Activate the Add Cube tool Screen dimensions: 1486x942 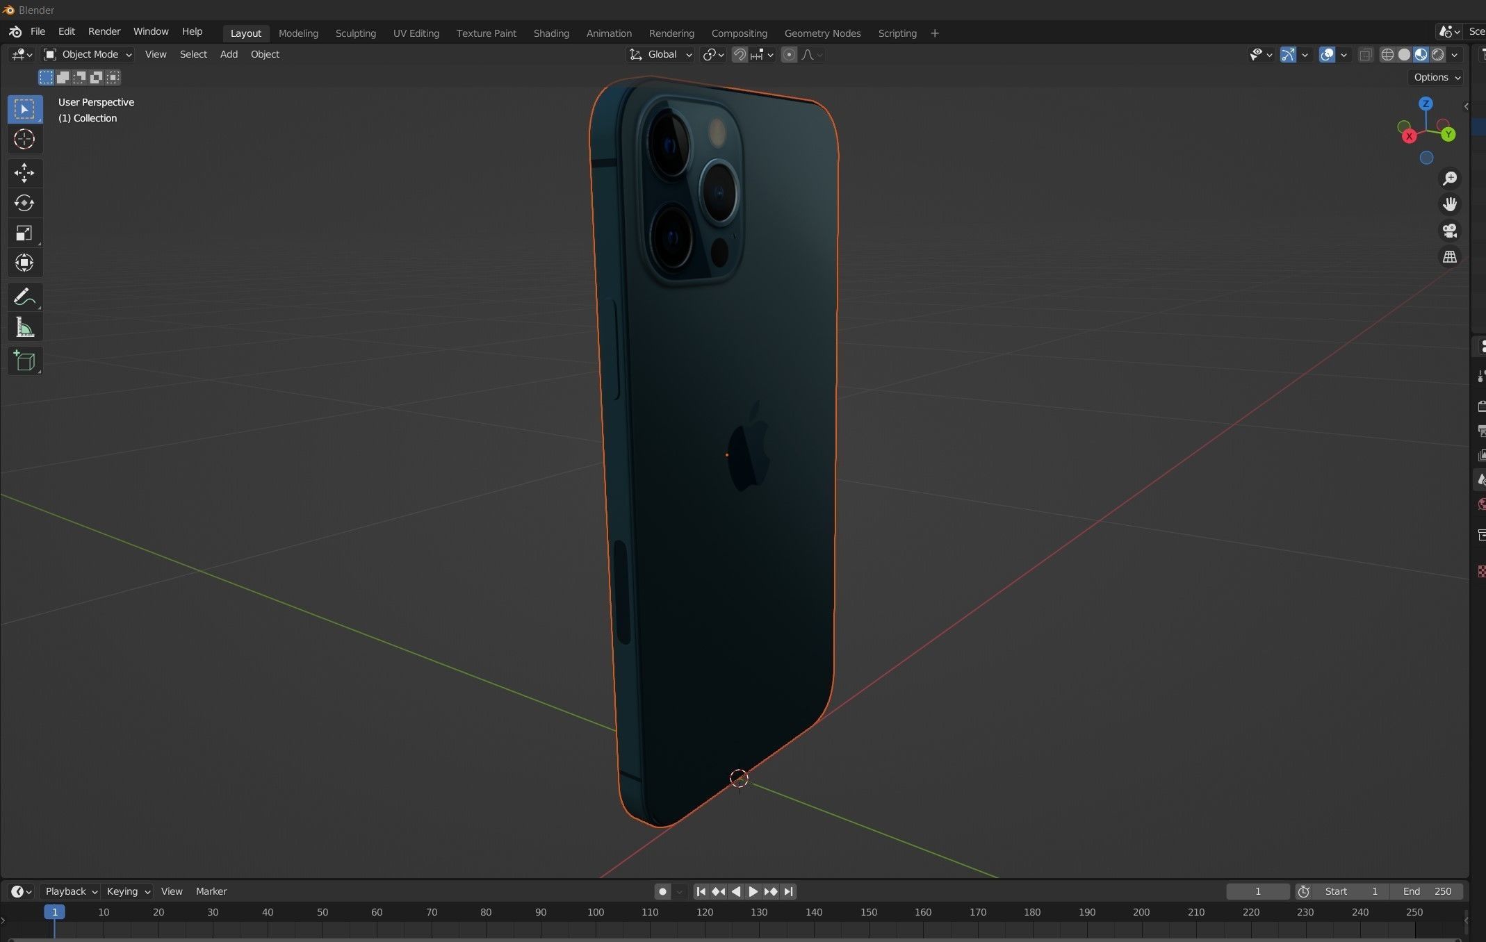pyautogui.click(x=24, y=361)
